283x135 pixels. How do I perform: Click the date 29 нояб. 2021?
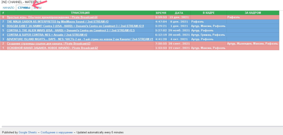pyautogui.click(x=179, y=30)
